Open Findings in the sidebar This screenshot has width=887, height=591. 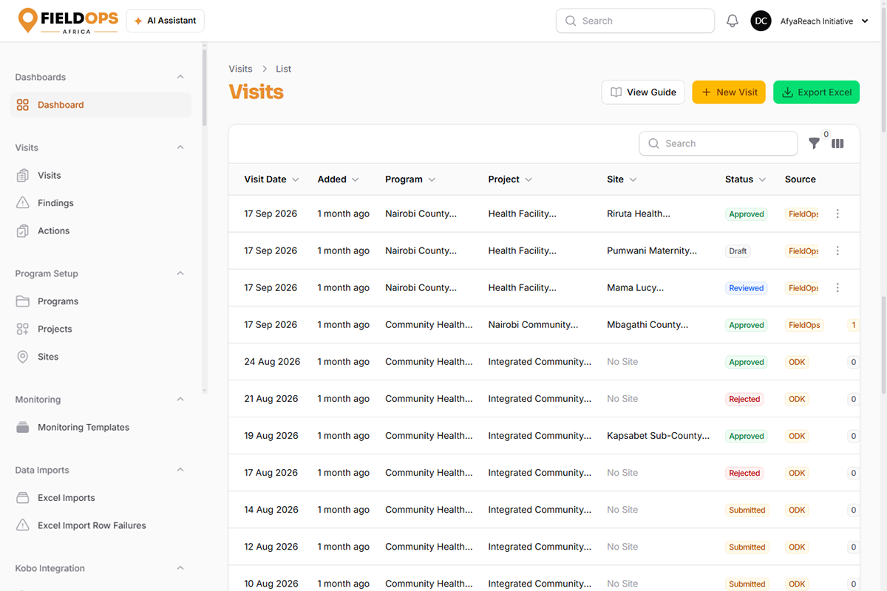point(101,203)
